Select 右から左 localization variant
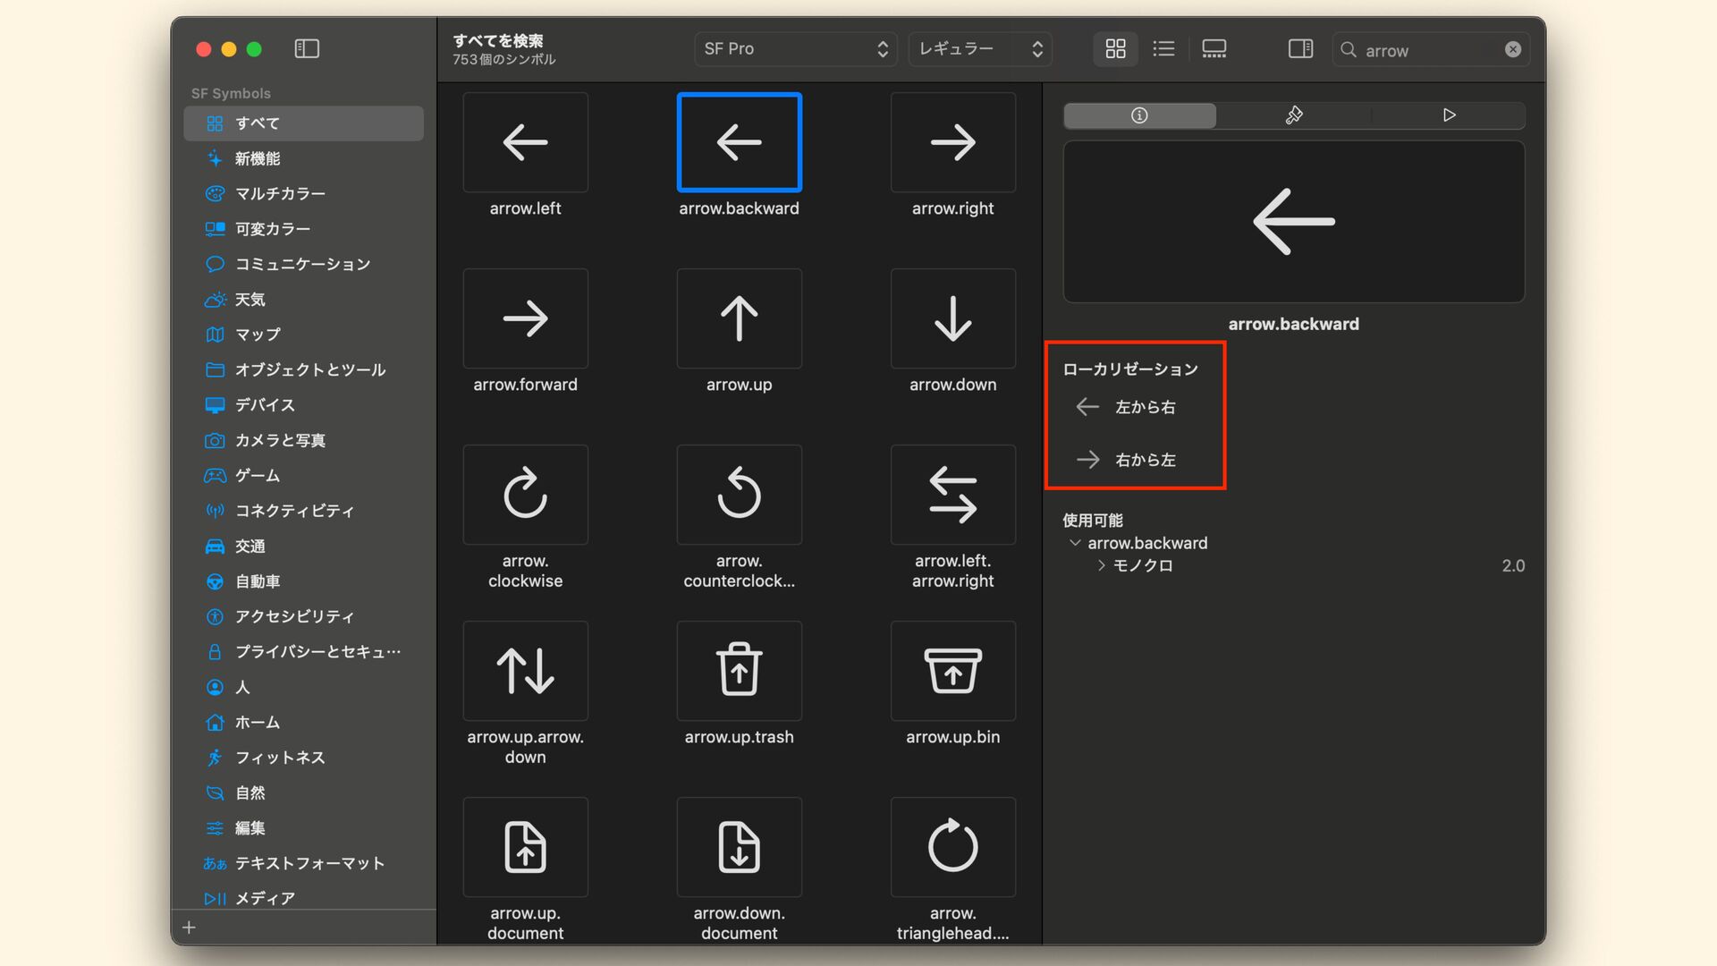The width and height of the screenshot is (1717, 966). (1127, 460)
